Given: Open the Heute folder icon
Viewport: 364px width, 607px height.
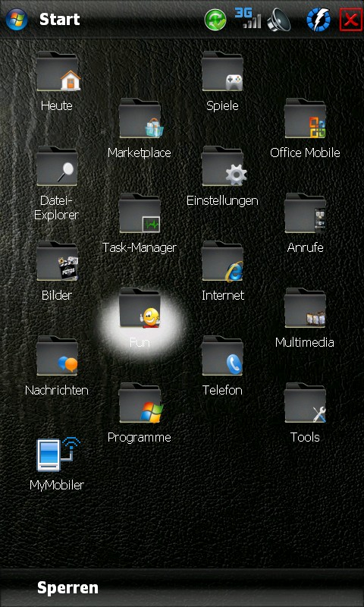Looking at the screenshot, I should click(x=58, y=71).
